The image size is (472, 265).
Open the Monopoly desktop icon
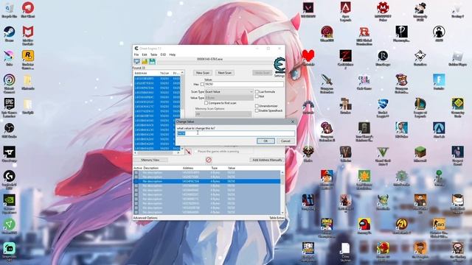(x=420, y=8)
